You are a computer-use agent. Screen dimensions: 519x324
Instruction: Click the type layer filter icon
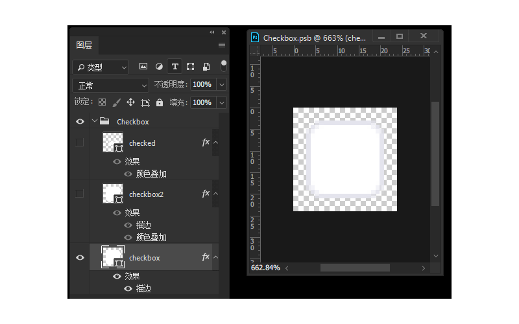(175, 67)
